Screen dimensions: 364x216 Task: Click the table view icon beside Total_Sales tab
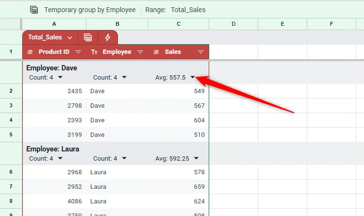click(x=88, y=37)
